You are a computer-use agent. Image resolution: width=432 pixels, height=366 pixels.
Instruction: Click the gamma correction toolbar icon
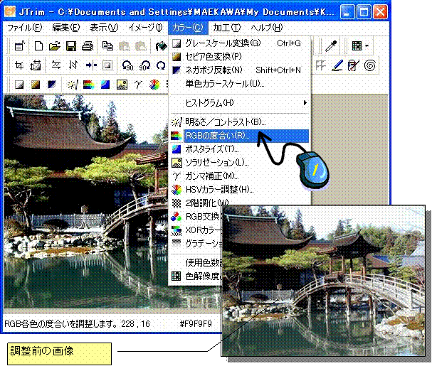(137, 85)
